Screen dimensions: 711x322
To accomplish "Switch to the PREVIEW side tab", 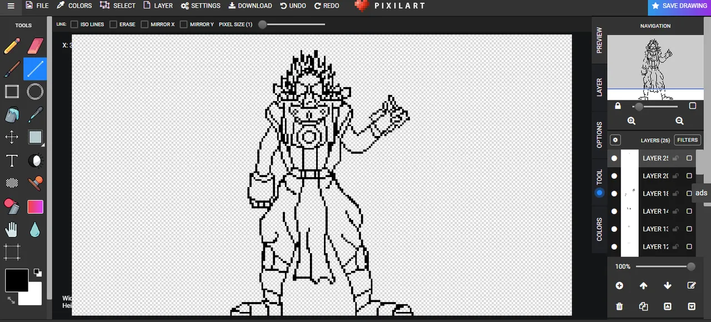I will 599,40.
